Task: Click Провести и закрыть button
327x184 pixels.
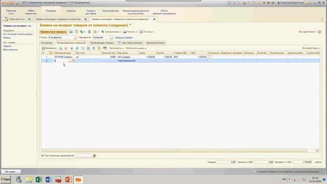Action: pos(53,32)
